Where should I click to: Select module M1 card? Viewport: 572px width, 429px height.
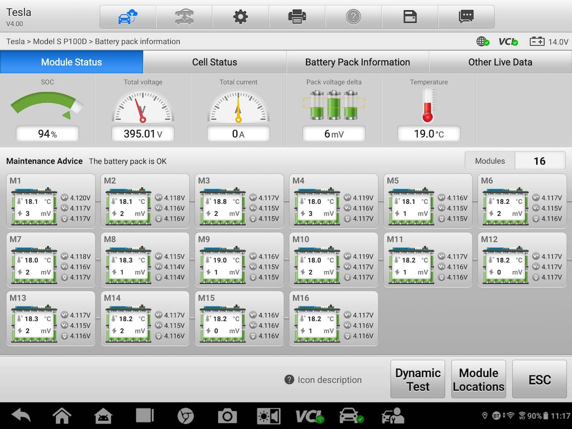click(x=50, y=201)
